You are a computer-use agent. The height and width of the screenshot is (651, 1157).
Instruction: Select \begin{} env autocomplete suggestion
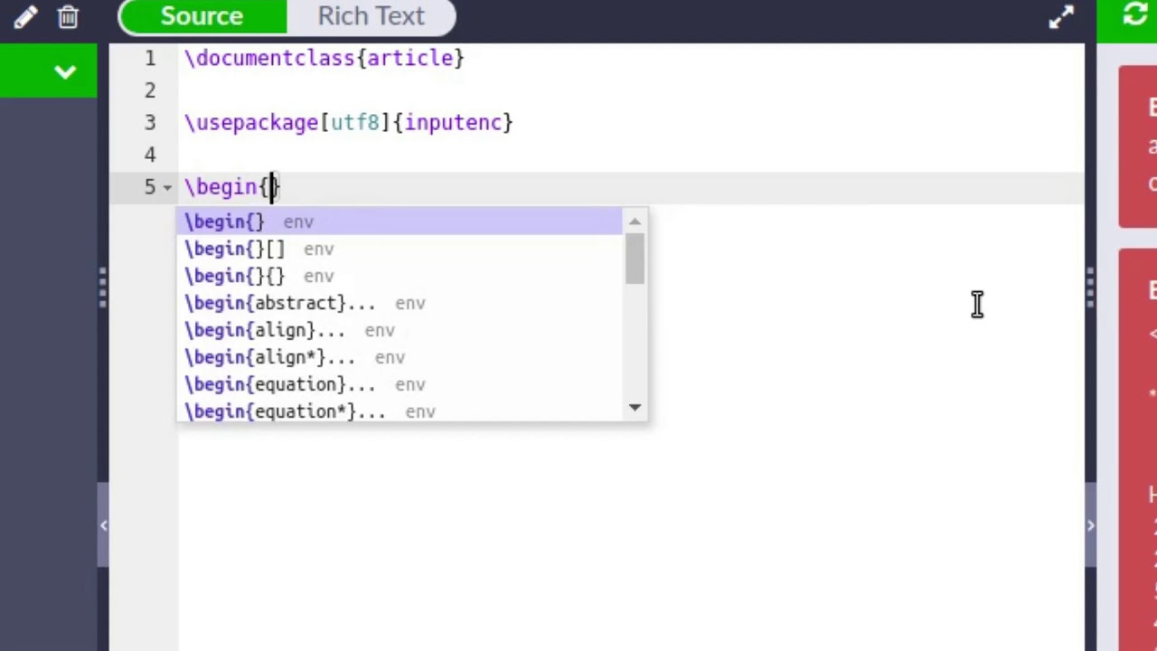click(x=400, y=222)
